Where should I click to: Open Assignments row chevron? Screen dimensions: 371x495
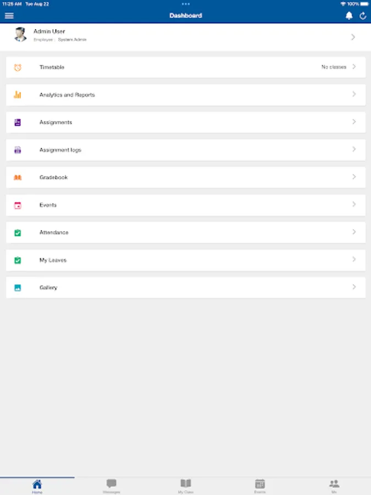(x=354, y=122)
